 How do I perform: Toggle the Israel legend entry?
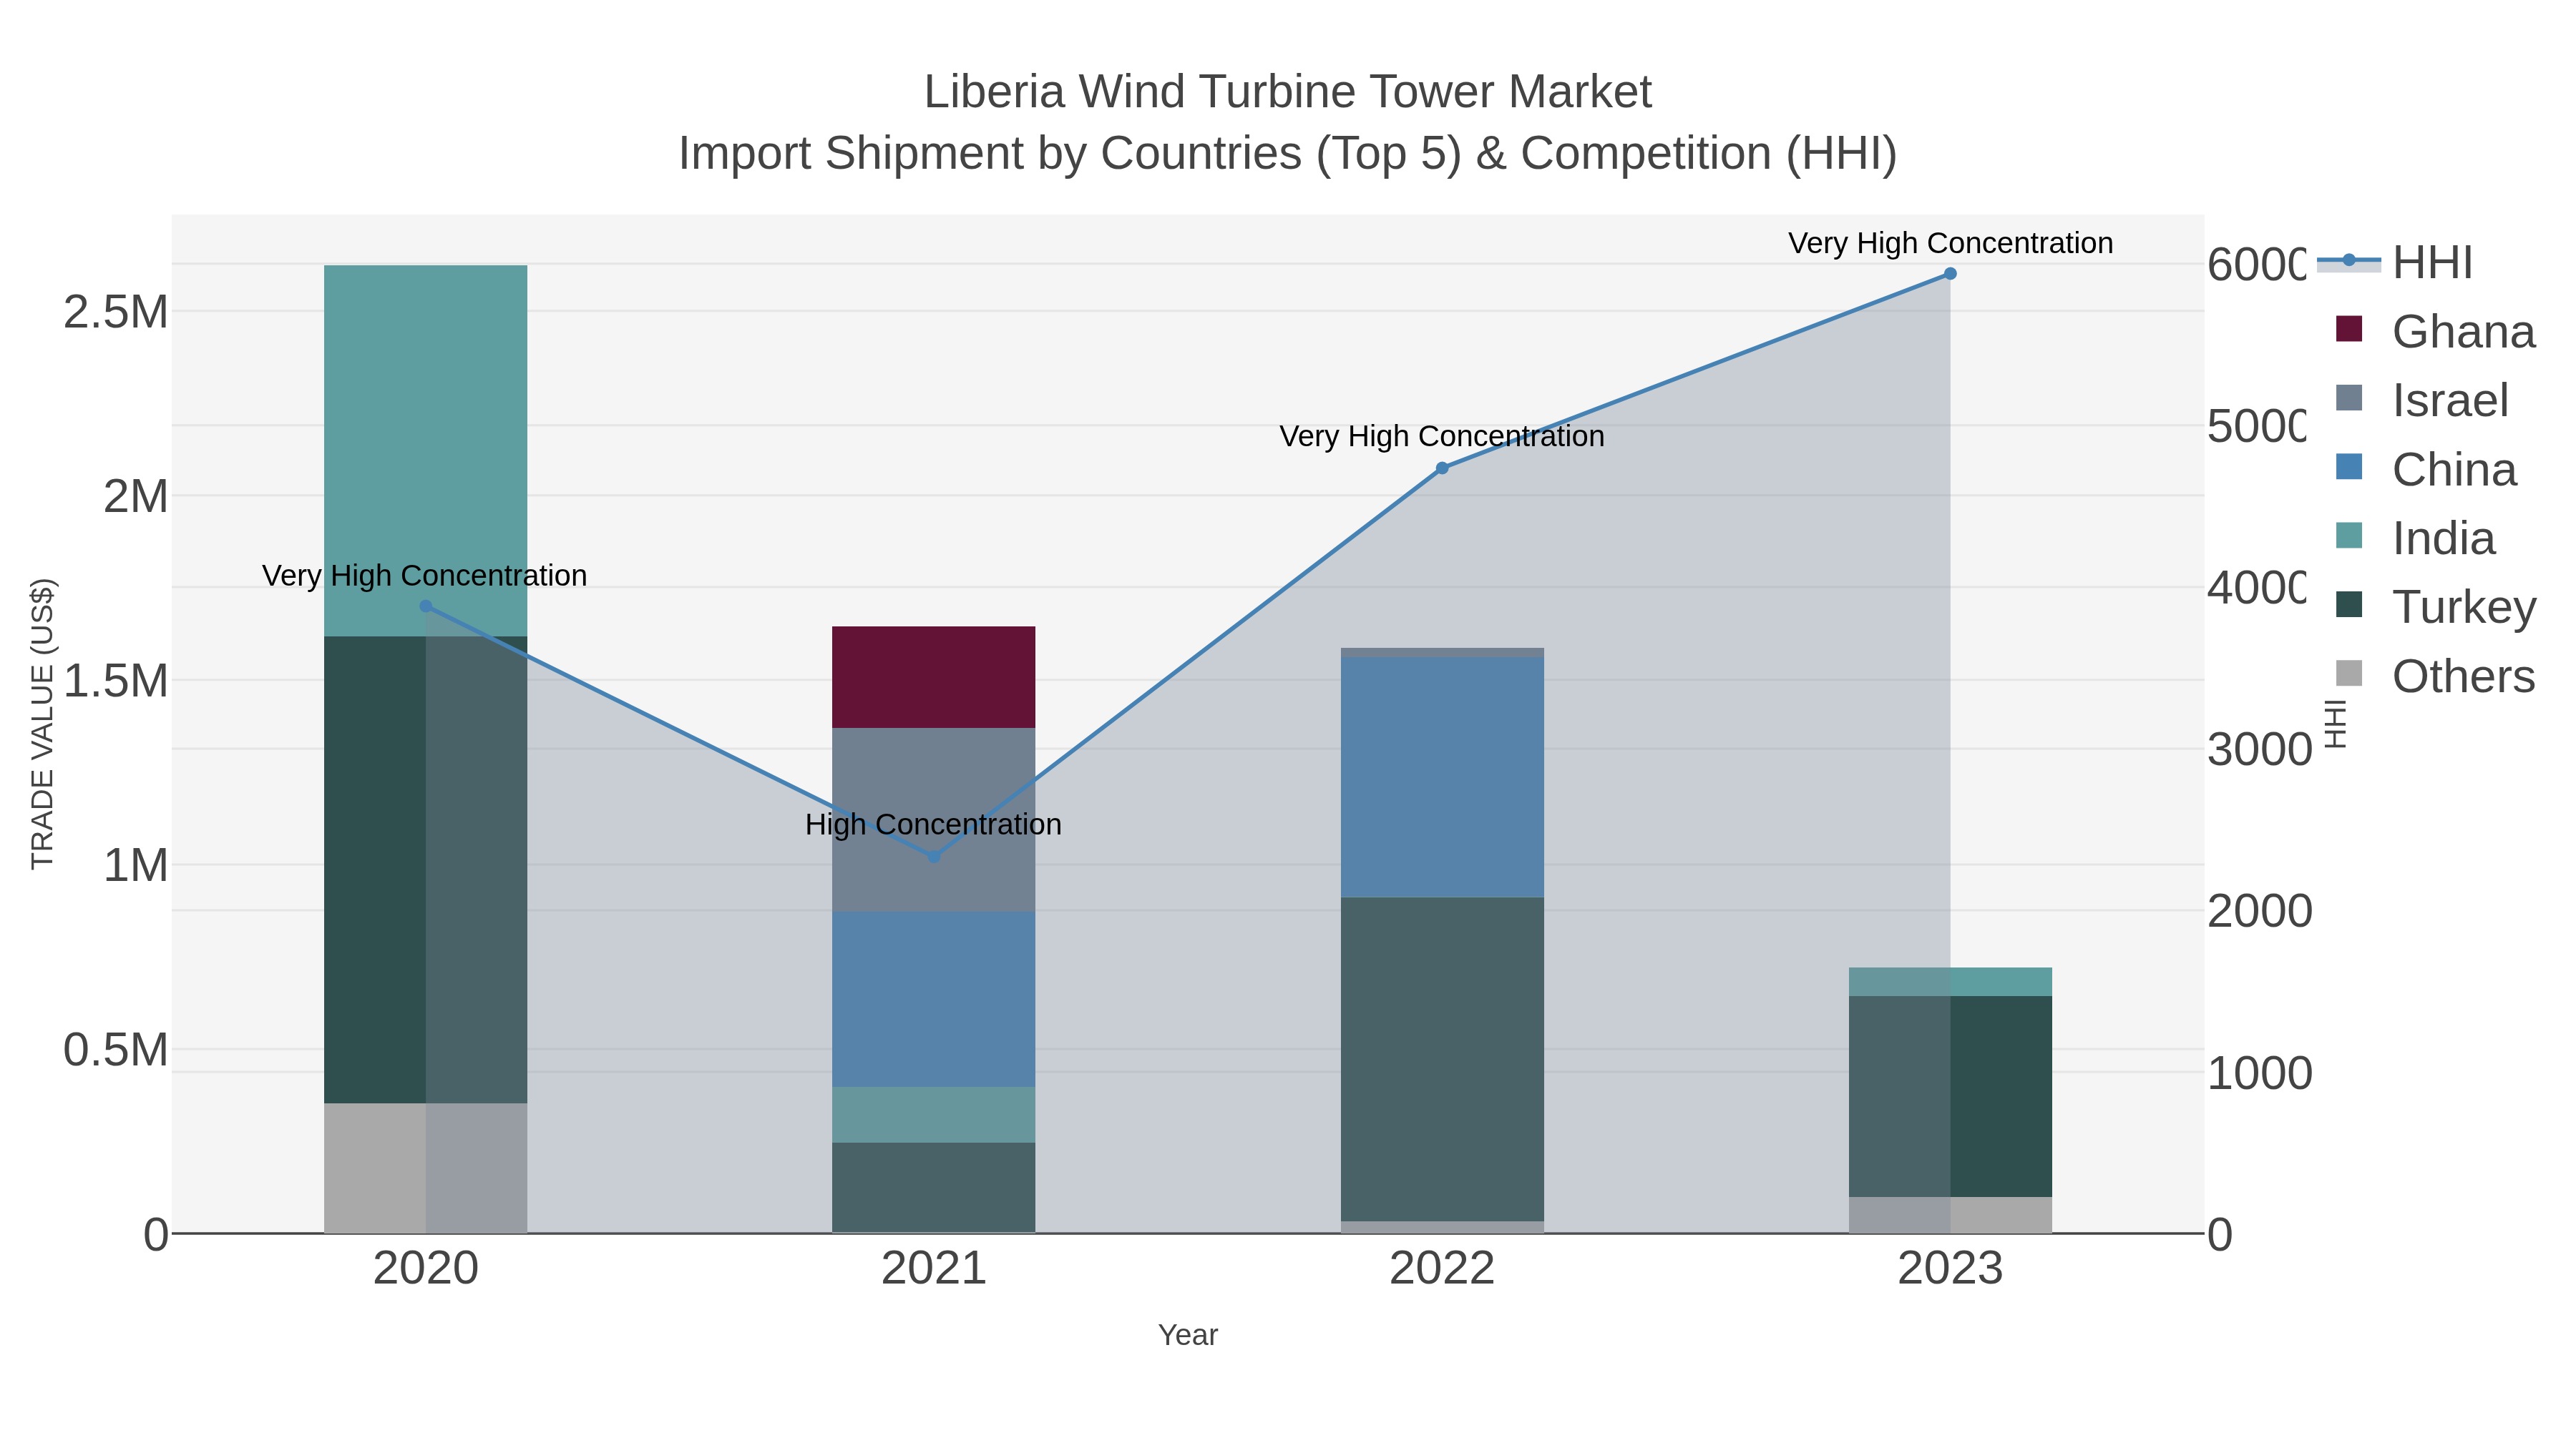[2422, 400]
